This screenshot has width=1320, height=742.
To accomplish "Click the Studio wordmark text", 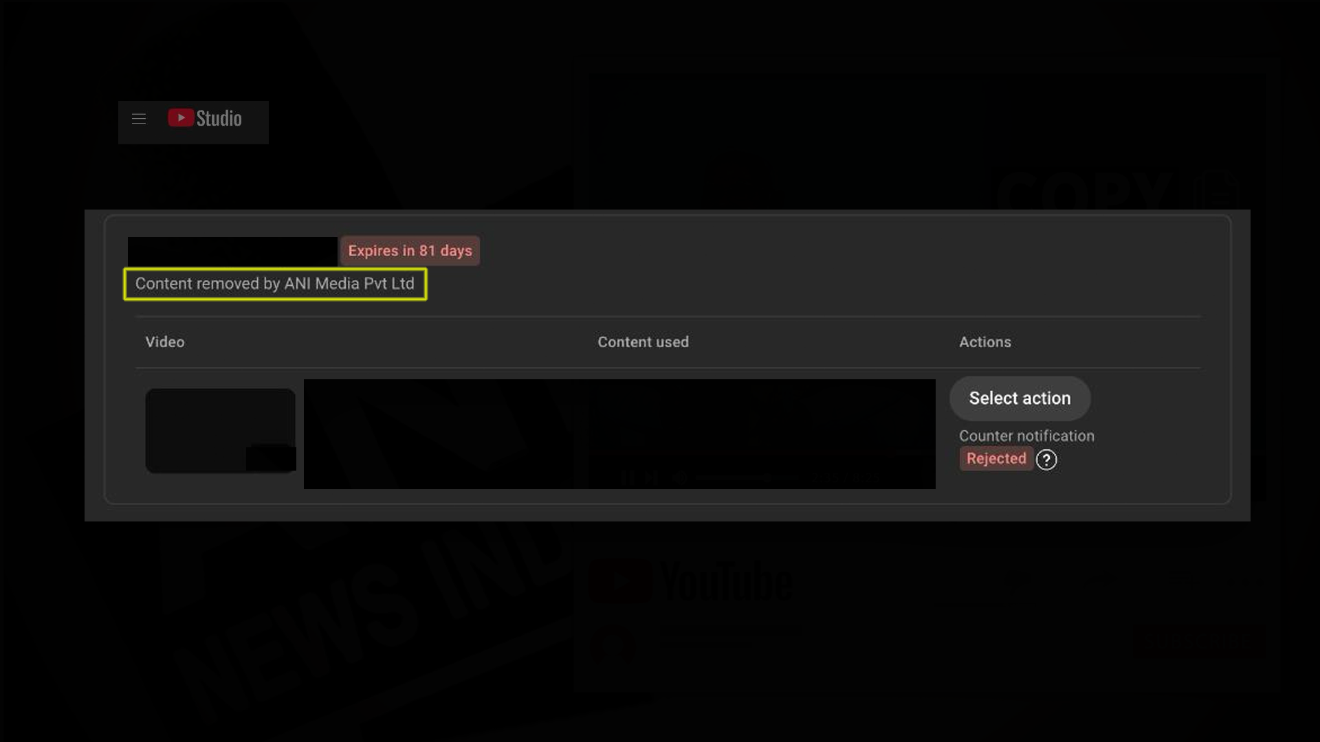I will (x=219, y=118).
